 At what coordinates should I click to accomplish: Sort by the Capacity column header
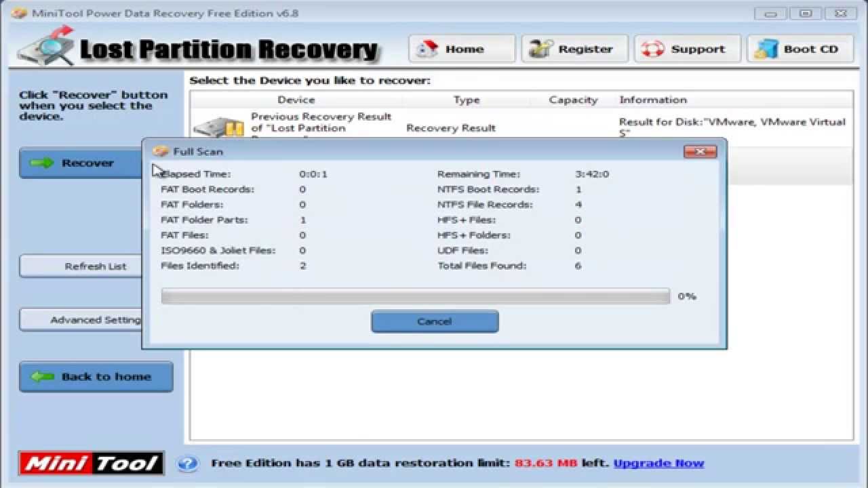[x=573, y=100]
